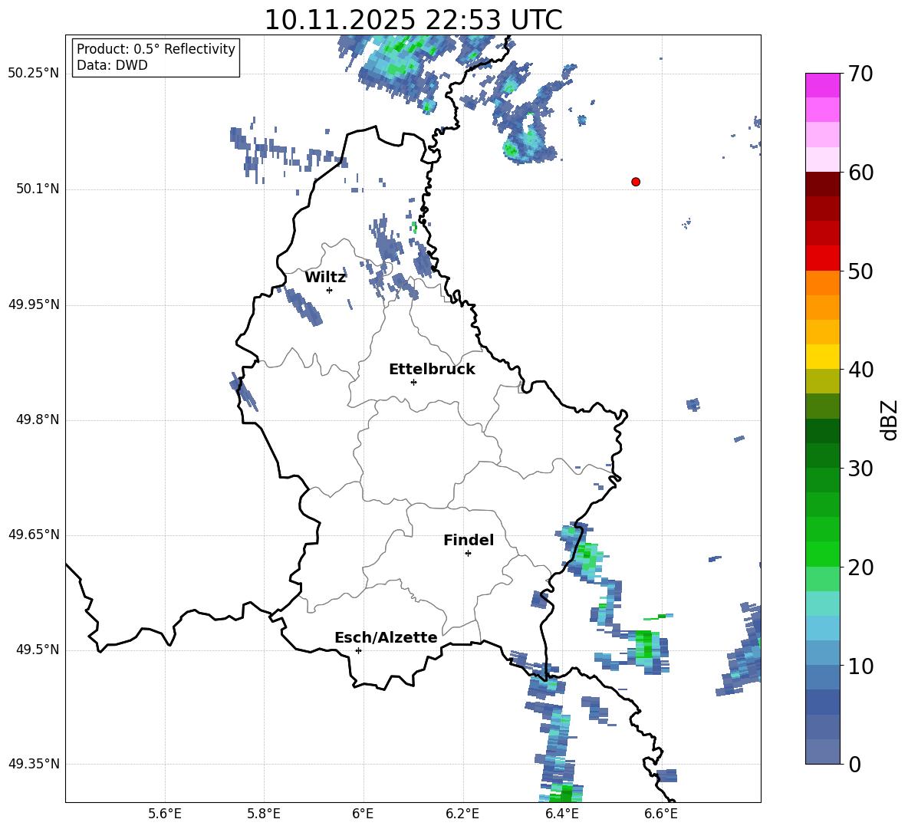Click the Wiltz city label

pyautogui.click(x=325, y=278)
